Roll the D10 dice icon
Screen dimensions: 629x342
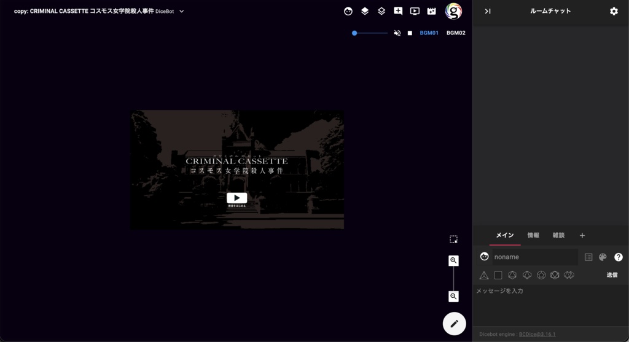tap(526, 275)
